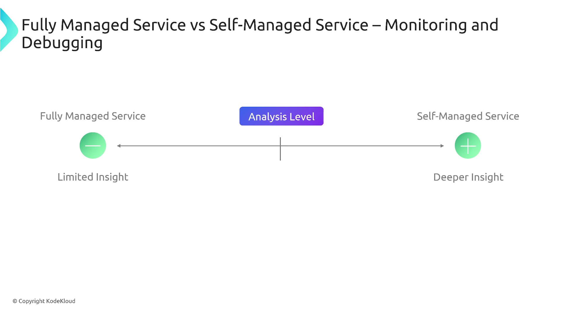
Task: Click the copyright symbol in the footer
Action: (15, 301)
